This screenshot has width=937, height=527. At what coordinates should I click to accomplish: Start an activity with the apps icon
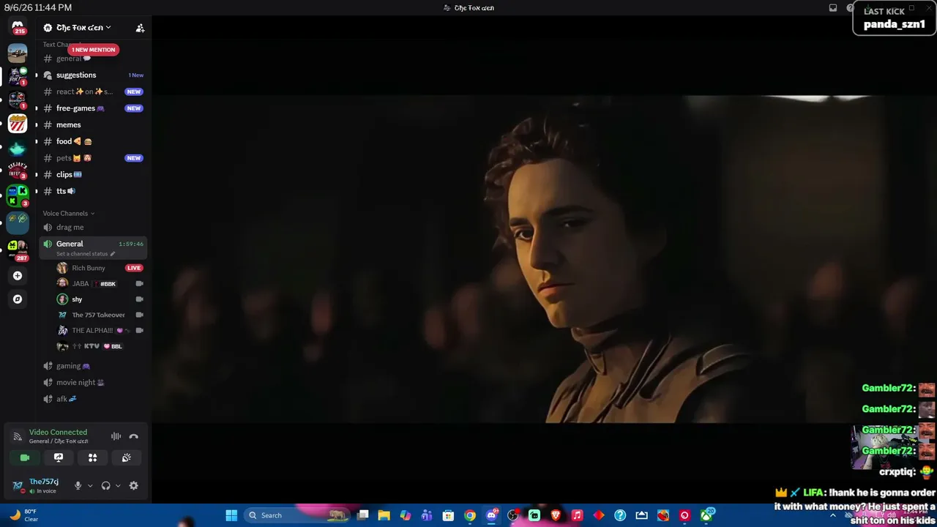(92, 457)
